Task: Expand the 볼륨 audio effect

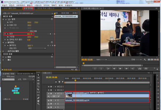Action: (3, 57)
